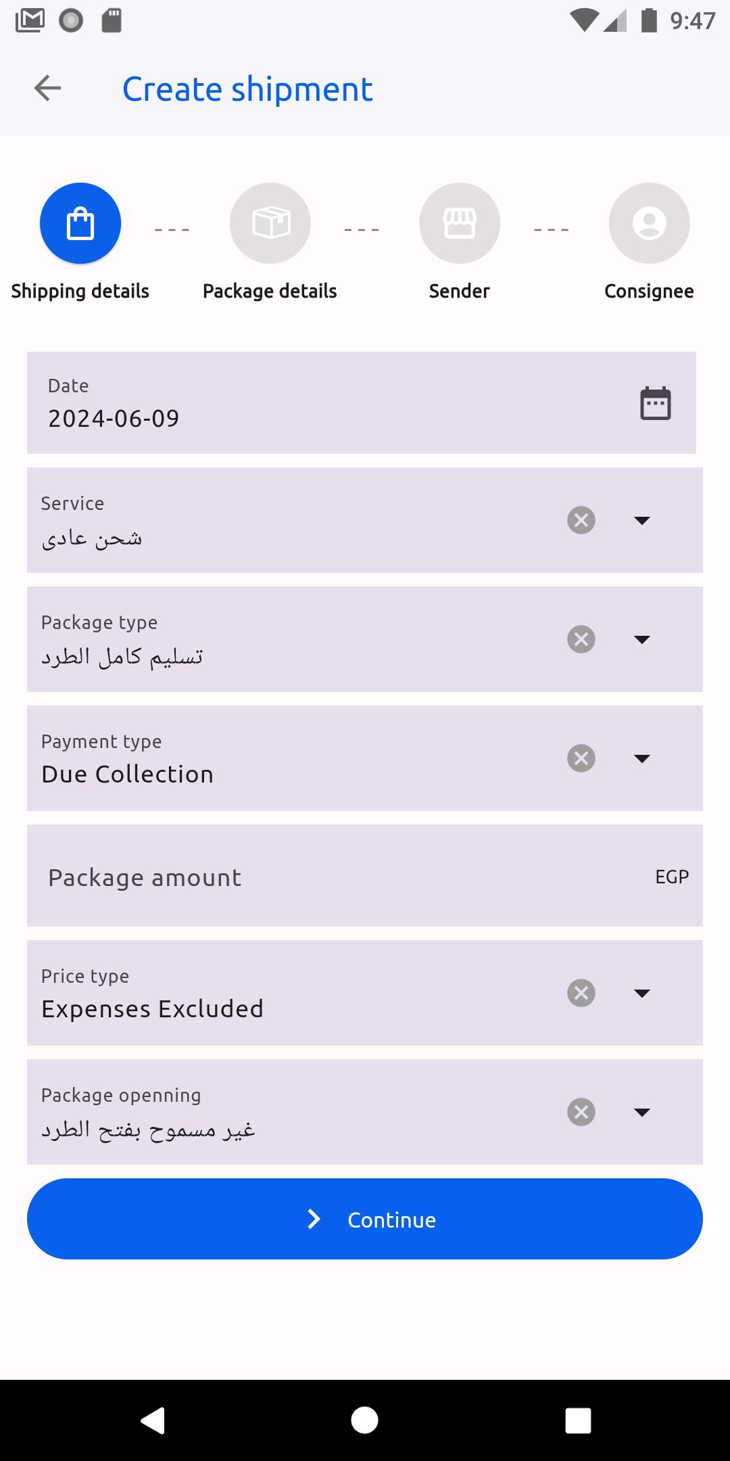The height and width of the screenshot is (1461, 730).
Task: Tap the Date field value
Action: (x=114, y=419)
